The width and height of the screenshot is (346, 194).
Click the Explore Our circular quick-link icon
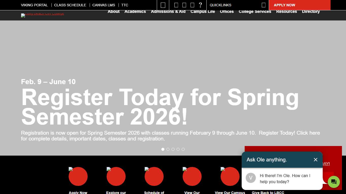pos(116,176)
